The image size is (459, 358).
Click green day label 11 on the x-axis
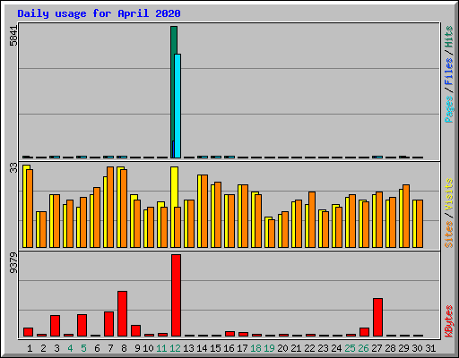point(161,348)
